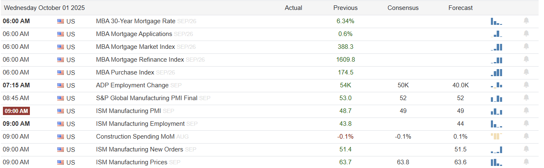Click mini chart for ISM Manufacturing Prices
The height and width of the screenshot is (168, 544).
(x=496, y=162)
